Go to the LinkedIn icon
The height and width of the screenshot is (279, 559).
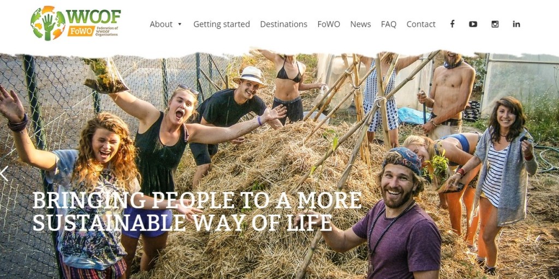(516, 24)
